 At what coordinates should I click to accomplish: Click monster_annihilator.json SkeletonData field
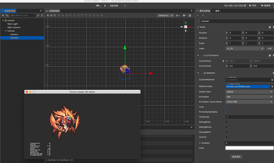click(x=248, y=86)
